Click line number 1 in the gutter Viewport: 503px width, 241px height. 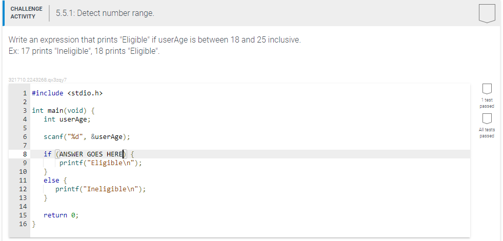pos(25,93)
